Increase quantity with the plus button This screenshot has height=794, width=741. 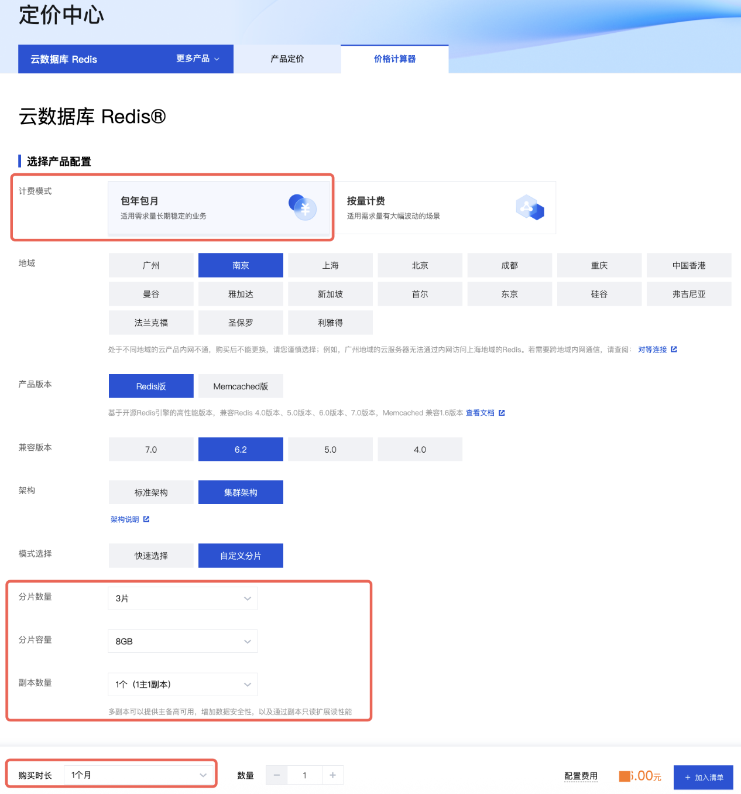point(332,775)
